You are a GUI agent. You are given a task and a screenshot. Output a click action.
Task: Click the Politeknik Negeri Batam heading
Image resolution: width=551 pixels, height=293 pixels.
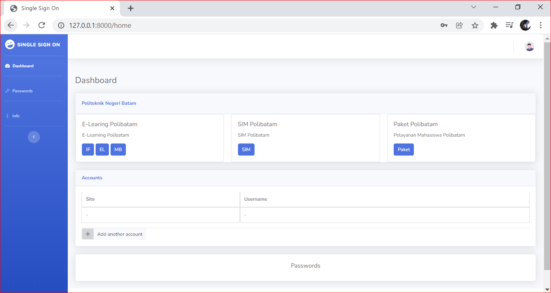tap(109, 103)
